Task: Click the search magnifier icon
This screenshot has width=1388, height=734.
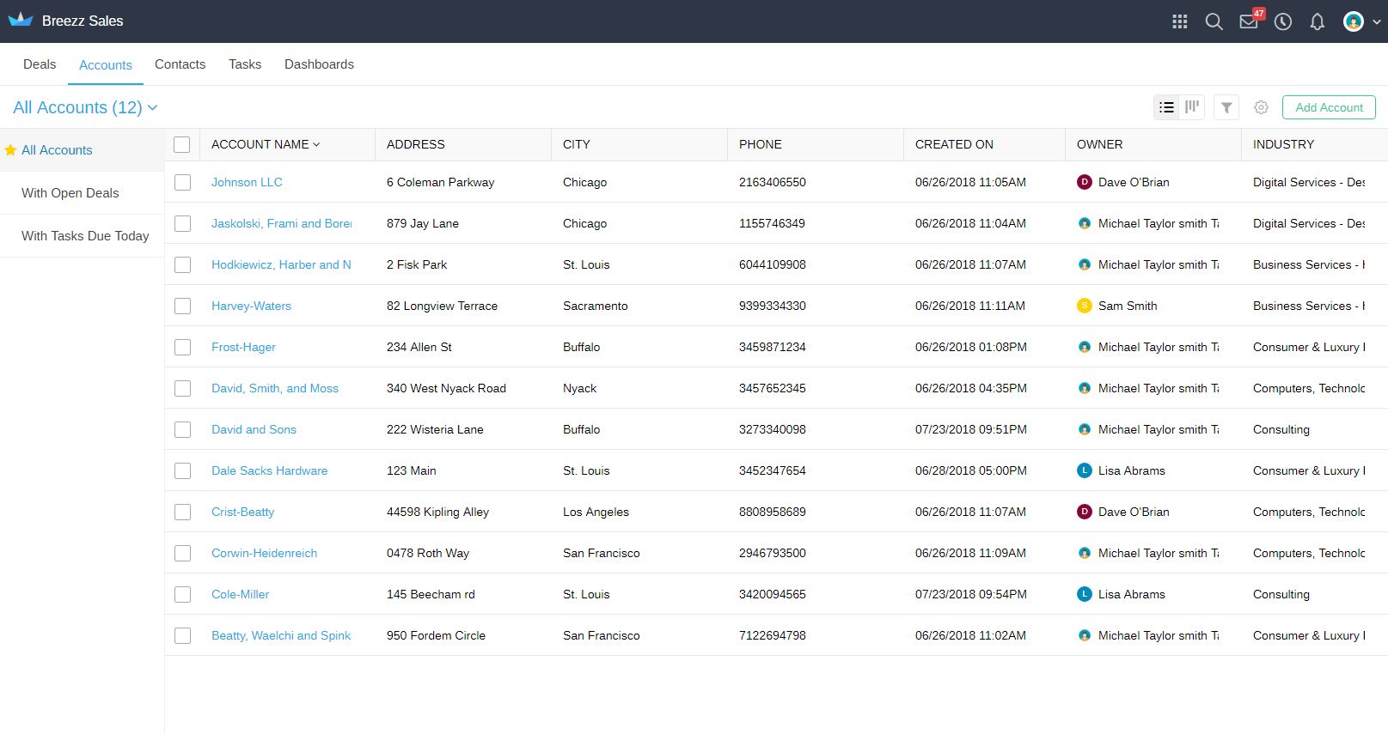Action: (1214, 21)
